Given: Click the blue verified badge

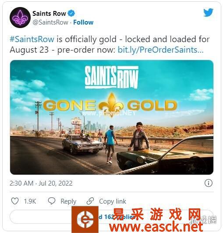Looking at the screenshot, I should (71, 13).
